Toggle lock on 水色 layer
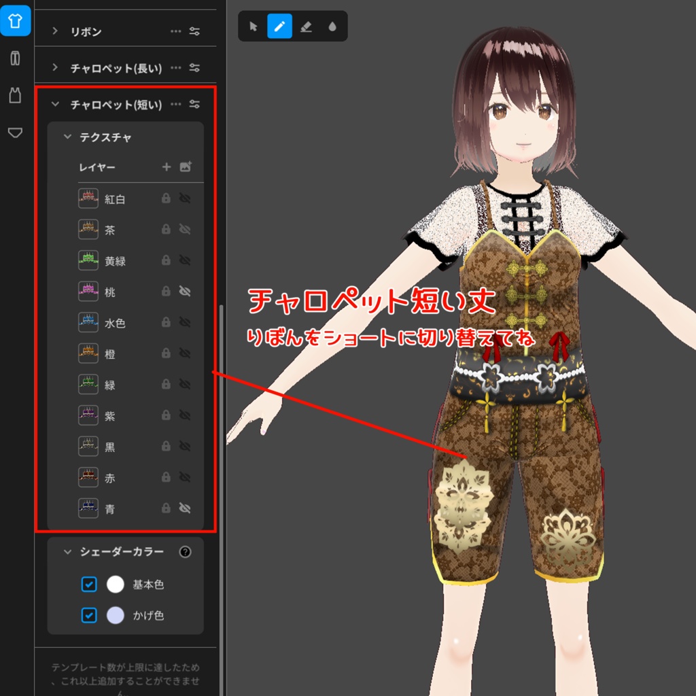The width and height of the screenshot is (696, 696). click(166, 322)
